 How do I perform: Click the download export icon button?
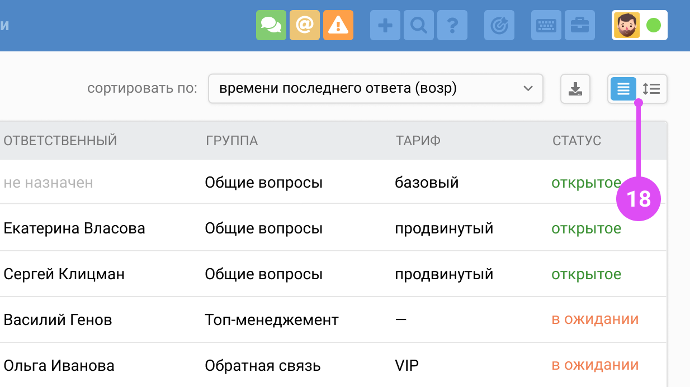click(575, 89)
